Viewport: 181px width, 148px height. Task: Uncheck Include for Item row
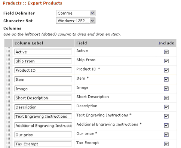(166, 80)
